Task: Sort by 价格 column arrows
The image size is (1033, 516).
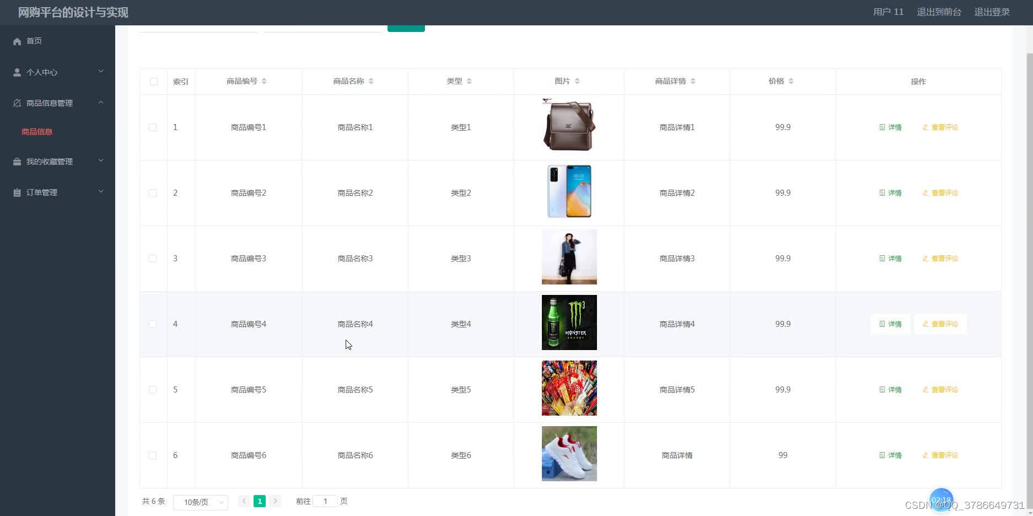Action: tap(791, 81)
